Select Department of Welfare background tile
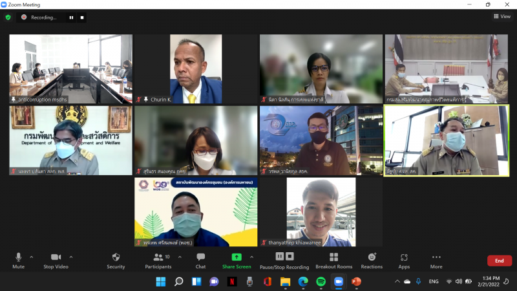517x291 pixels. pyautogui.click(x=70, y=140)
